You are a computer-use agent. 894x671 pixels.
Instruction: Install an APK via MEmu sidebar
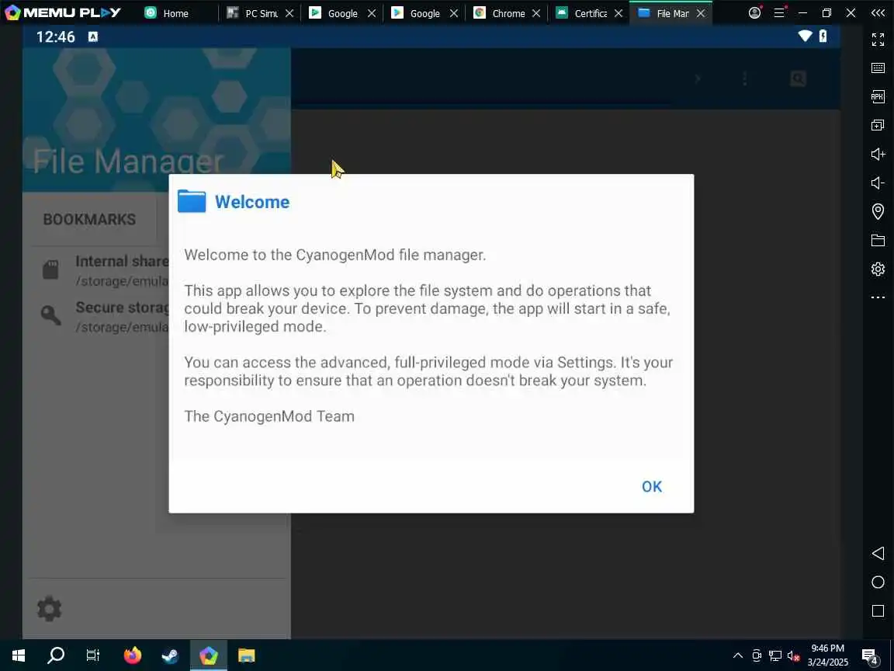878,96
